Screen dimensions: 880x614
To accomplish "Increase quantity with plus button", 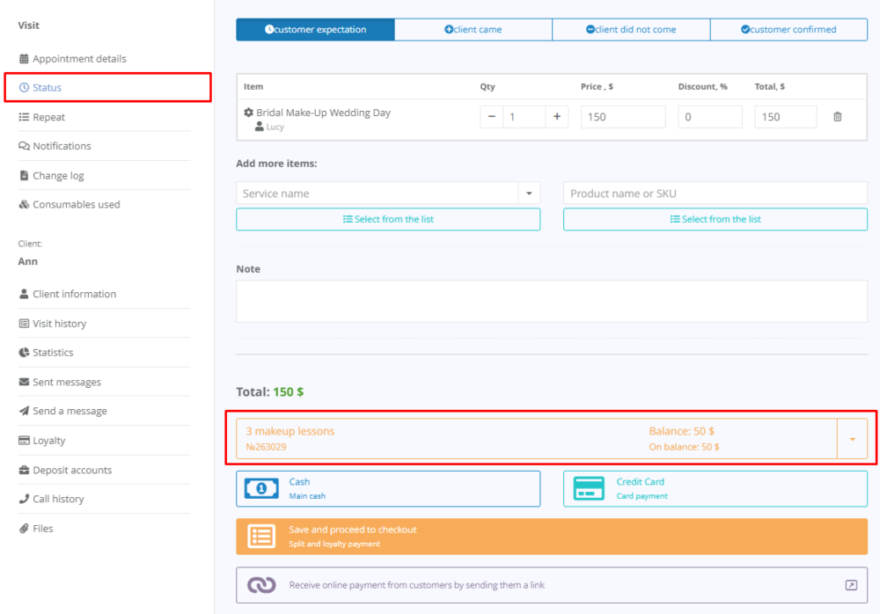I will [557, 117].
